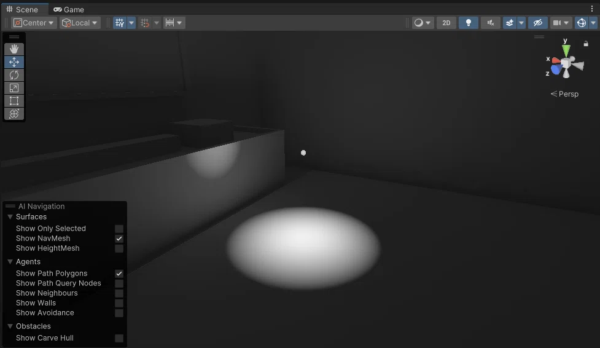
Task: Click the tools overlay drag handle
Action: pyautogui.click(x=14, y=37)
